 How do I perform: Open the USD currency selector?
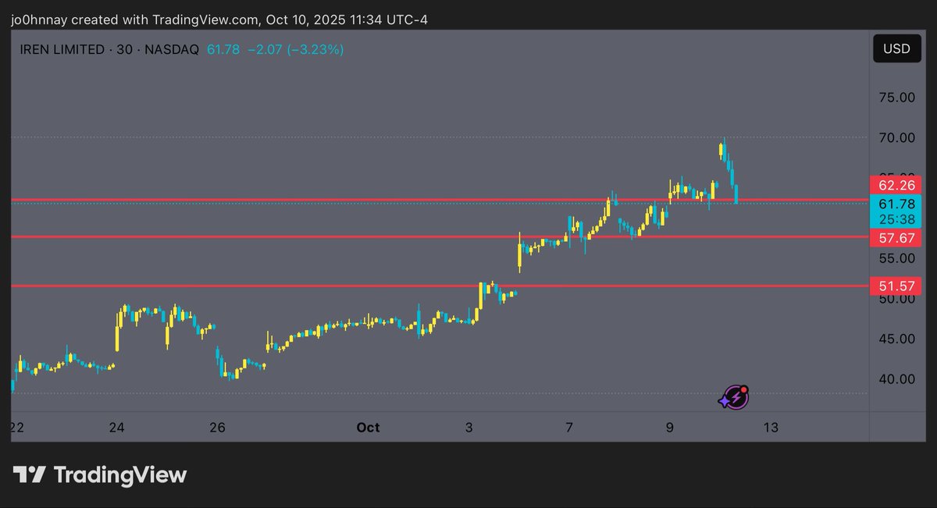(896, 48)
